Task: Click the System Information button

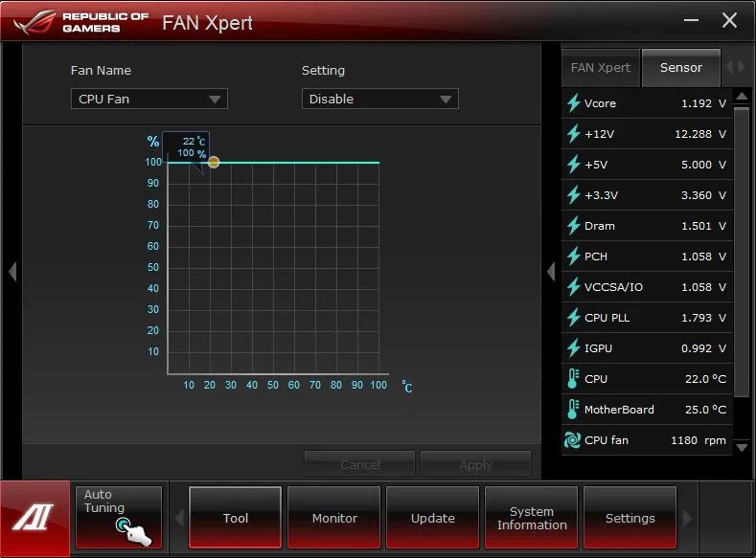Action: pyautogui.click(x=532, y=518)
